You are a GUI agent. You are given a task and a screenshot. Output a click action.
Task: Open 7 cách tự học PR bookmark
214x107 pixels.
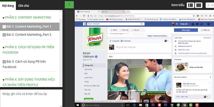click(168, 19)
